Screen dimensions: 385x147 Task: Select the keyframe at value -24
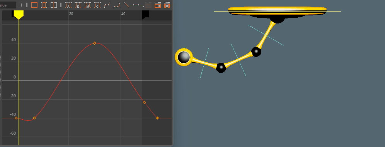145,102
